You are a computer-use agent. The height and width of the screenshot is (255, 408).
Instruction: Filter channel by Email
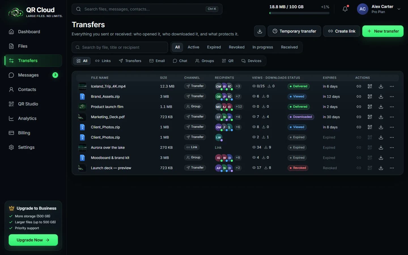(x=157, y=61)
